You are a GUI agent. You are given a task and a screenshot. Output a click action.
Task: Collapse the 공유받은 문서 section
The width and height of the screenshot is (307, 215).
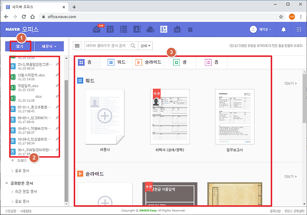[7, 183]
